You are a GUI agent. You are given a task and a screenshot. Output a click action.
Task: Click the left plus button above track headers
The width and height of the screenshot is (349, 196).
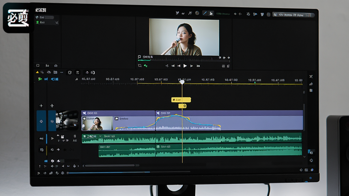[41, 106]
